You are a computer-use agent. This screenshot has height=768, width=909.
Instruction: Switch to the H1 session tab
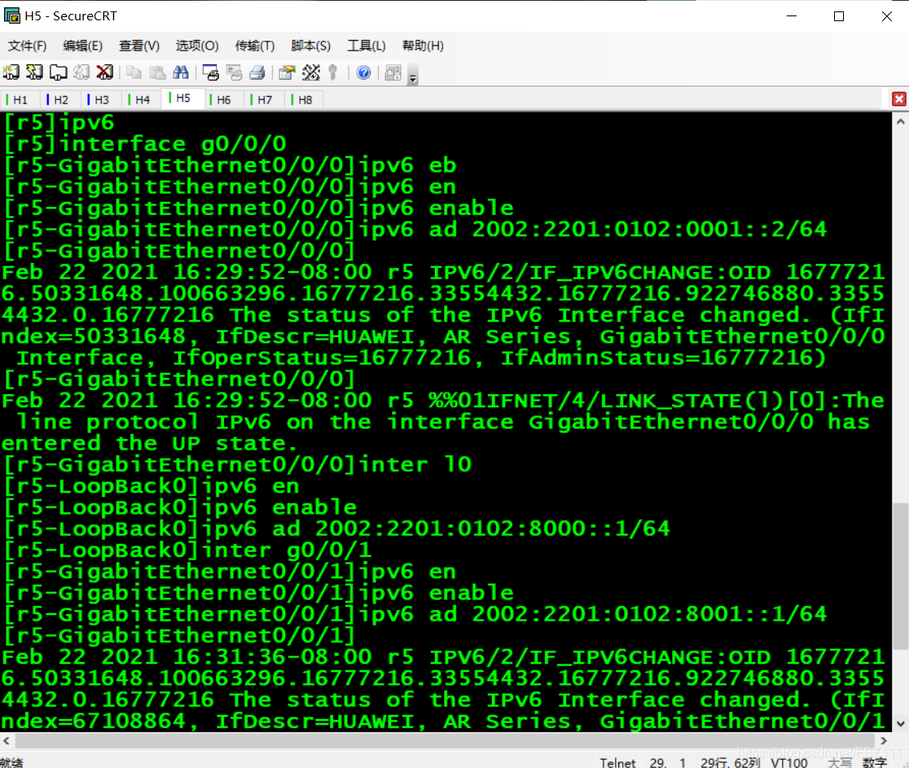click(x=20, y=99)
